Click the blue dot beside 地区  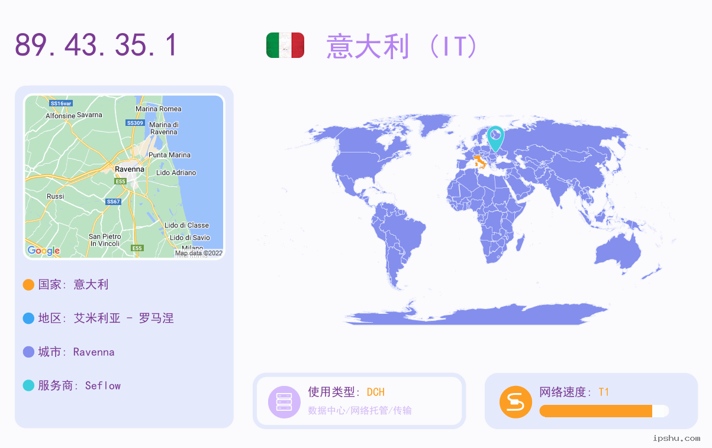pyautogui.click(x=28, y=318)
